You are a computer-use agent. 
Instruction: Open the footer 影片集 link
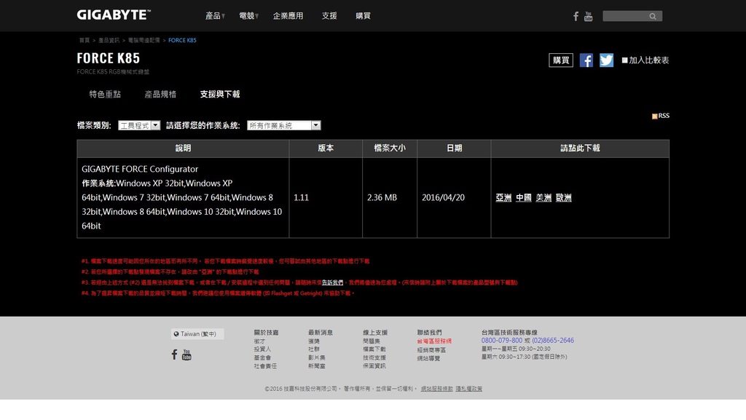tap(316, 357)
